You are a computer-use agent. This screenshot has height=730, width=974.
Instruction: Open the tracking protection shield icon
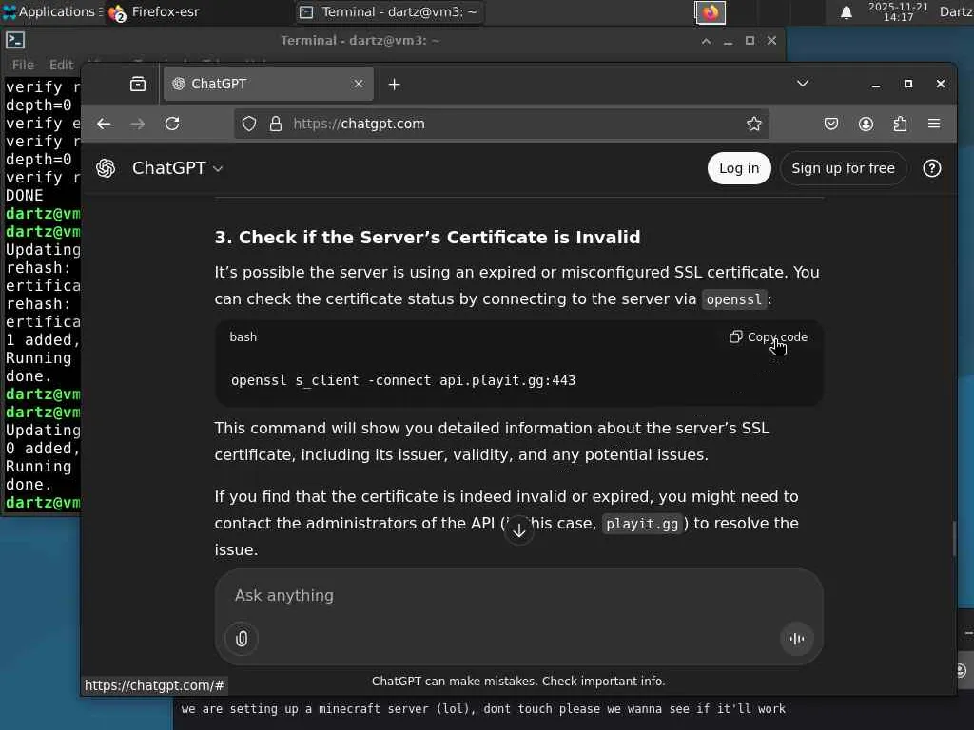point(249,124)
